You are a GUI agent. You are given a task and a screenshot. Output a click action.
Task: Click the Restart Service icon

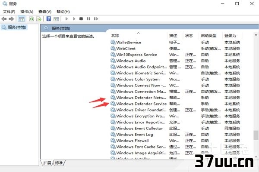(x=96, y=19)
